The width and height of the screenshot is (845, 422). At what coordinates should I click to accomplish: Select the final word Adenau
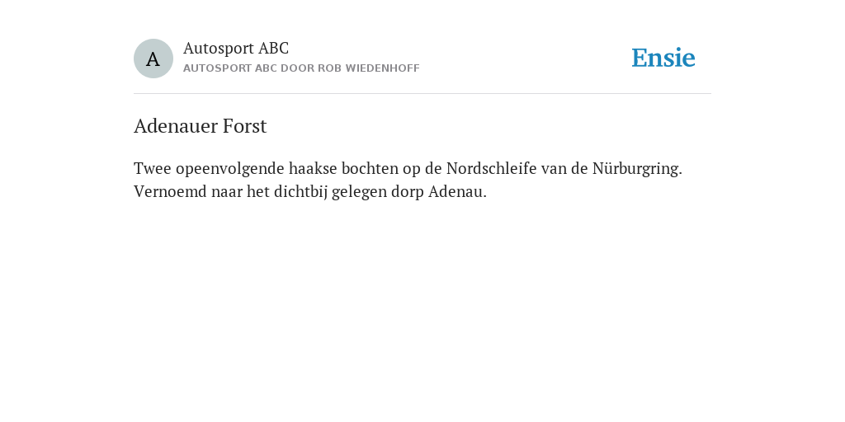[457, 191]
